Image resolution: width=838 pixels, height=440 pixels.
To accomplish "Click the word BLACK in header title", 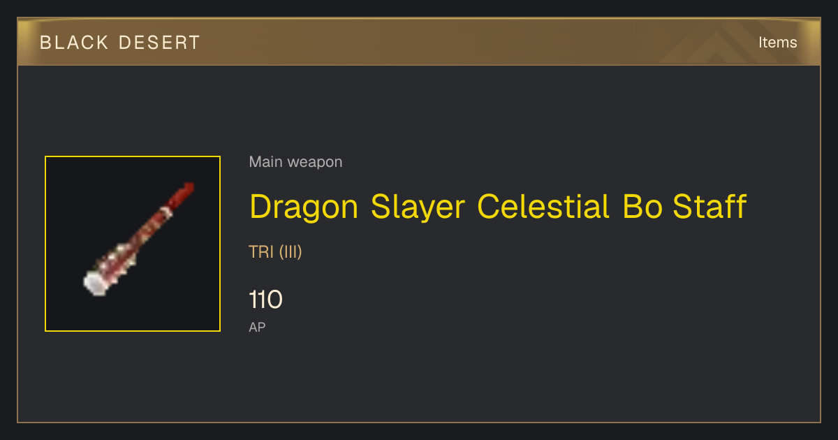I will [74, 43].
